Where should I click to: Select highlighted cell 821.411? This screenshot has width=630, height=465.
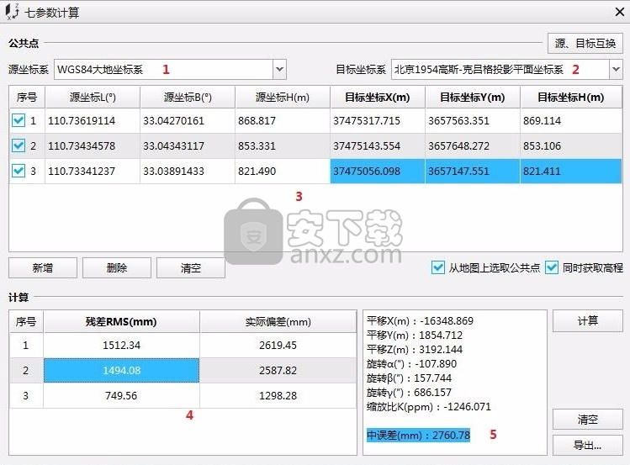pyautogui.click(x=571, y=171)
